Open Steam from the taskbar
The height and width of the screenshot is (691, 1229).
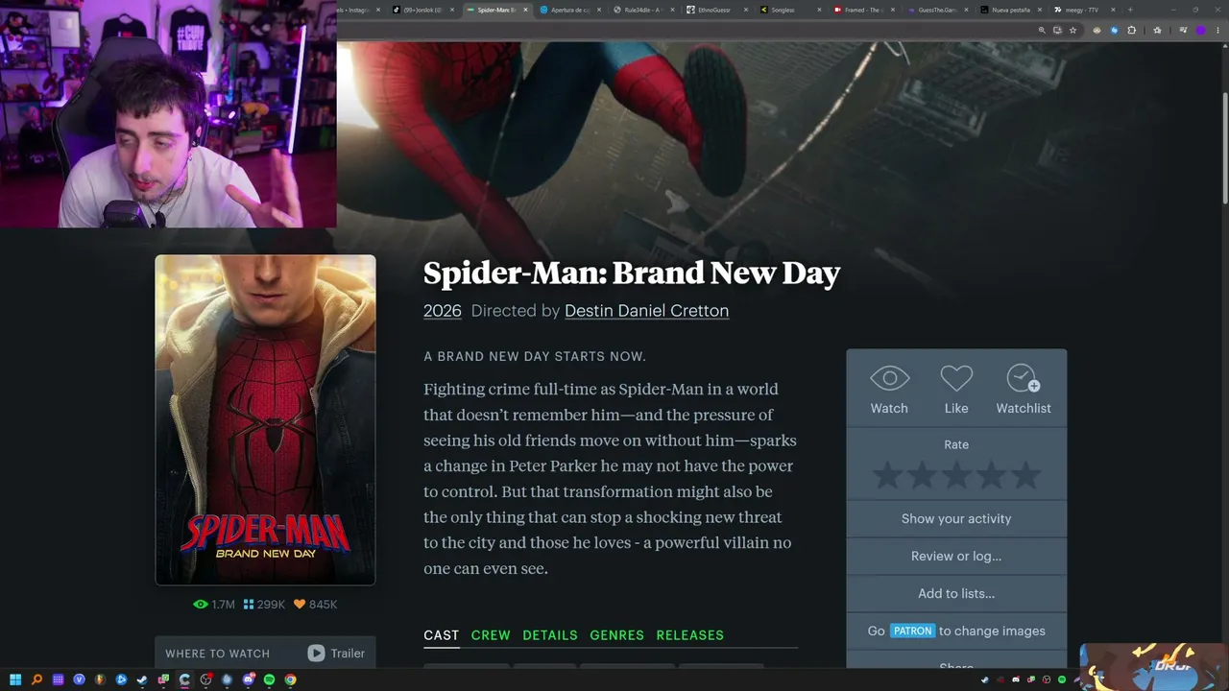pyautogui.click(x=142, y=680)
